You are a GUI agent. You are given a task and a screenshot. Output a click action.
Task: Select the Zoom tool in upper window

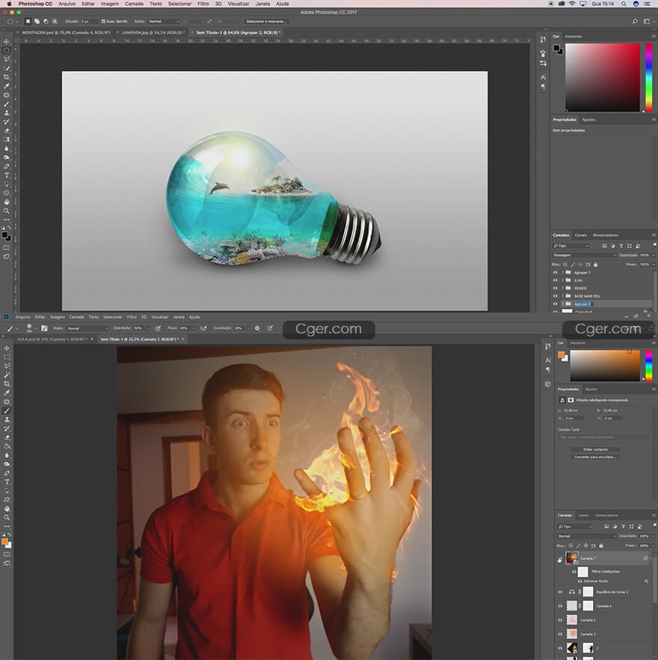tap(6, 211)
